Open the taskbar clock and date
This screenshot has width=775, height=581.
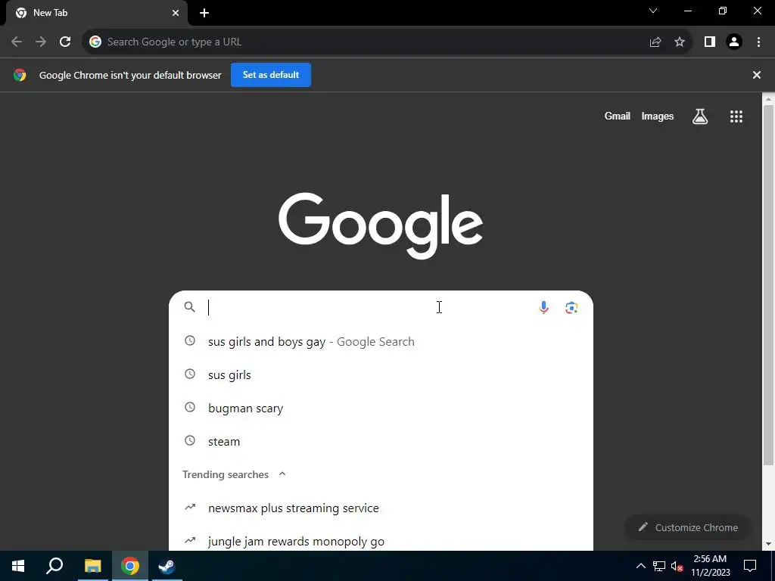[710, 566]
